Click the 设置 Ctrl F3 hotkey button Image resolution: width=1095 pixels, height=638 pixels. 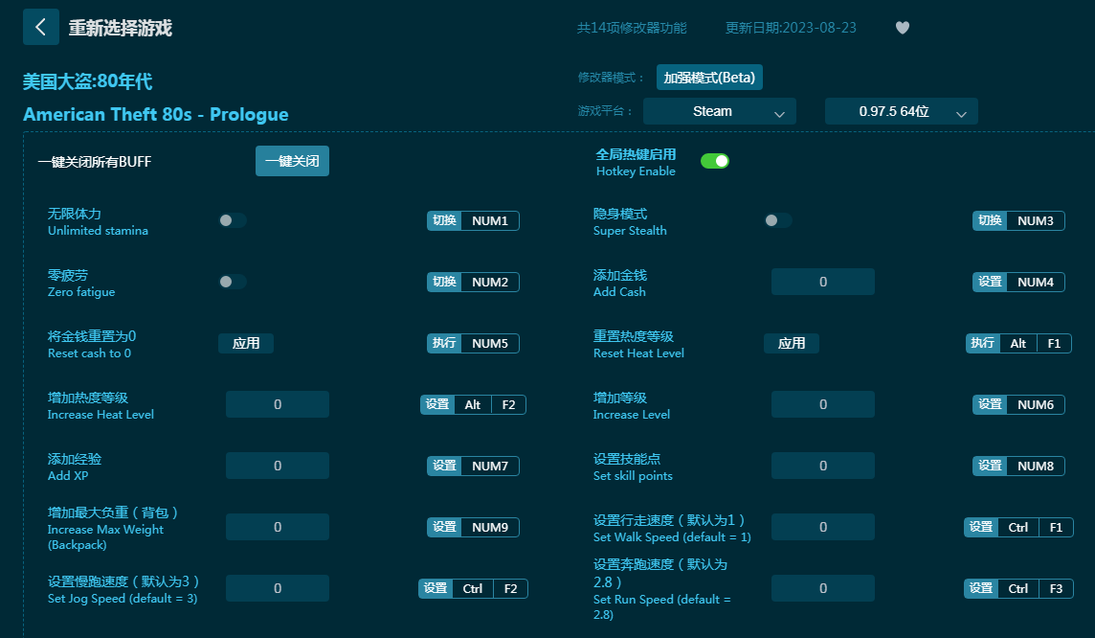click(1018, 588)
